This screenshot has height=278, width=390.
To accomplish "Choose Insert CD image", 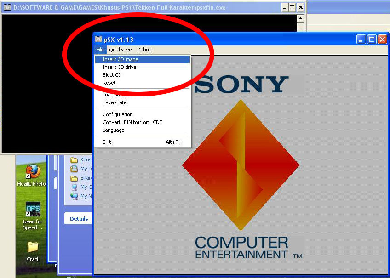I will coord(143,59).
